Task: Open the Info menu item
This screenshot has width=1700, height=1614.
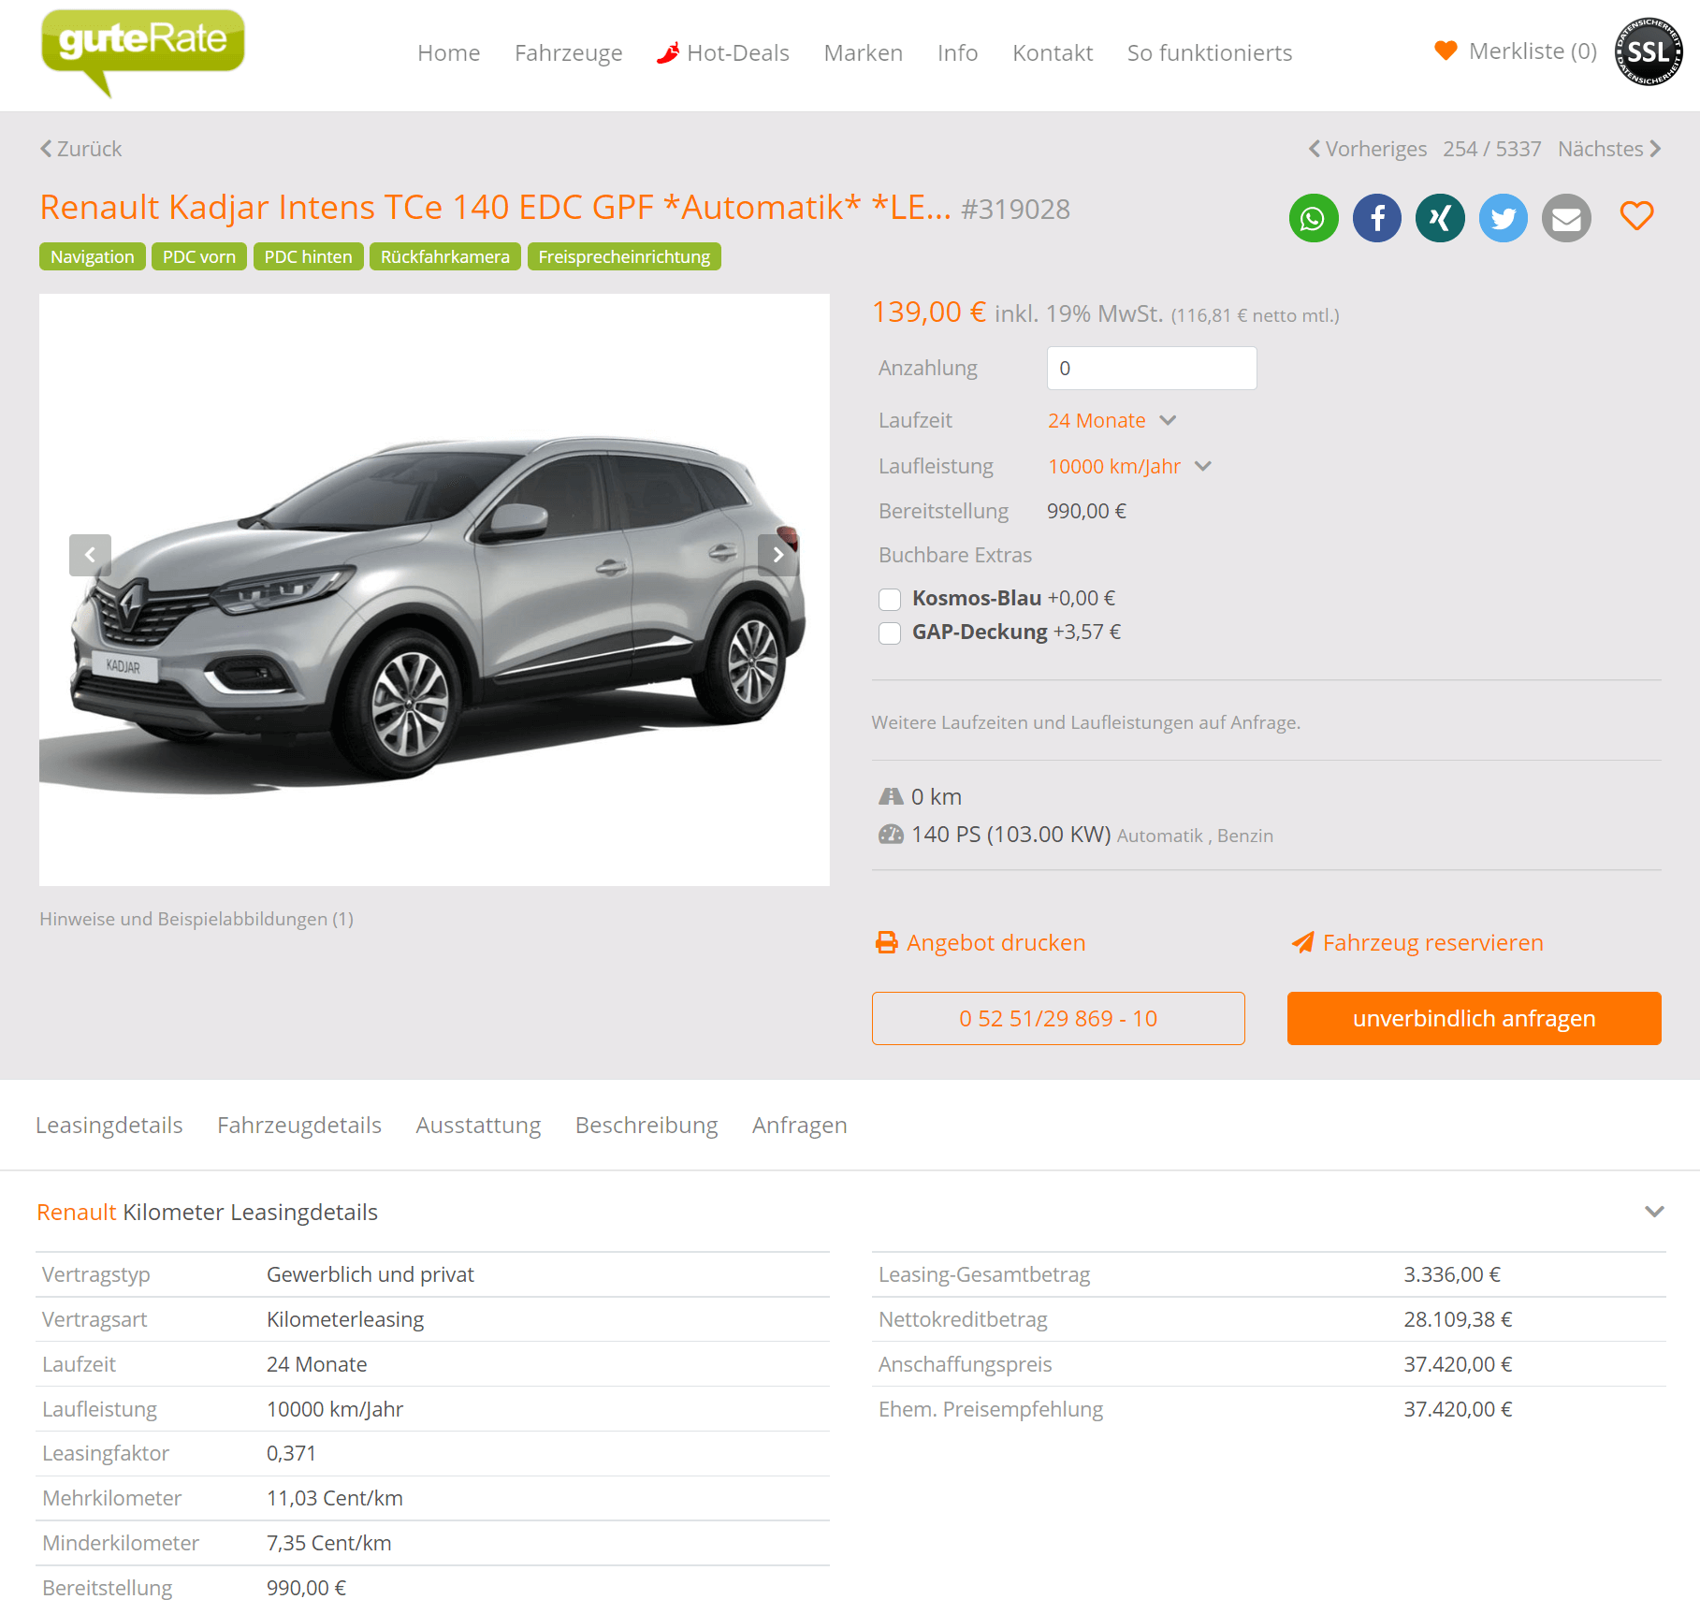Action: (x=958, y=52)
